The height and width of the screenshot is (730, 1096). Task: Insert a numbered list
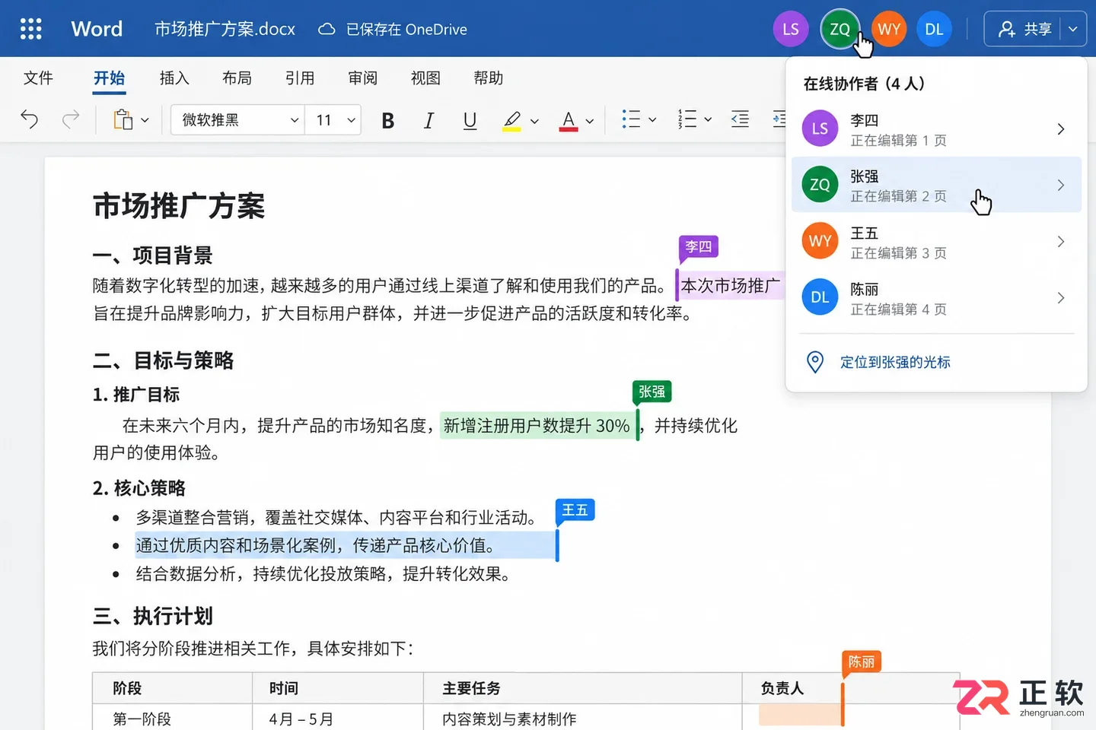tap(687, 119)
